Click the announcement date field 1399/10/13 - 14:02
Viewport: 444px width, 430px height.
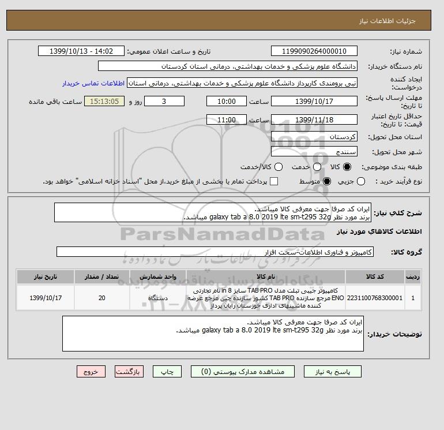(x=81, y=51)
